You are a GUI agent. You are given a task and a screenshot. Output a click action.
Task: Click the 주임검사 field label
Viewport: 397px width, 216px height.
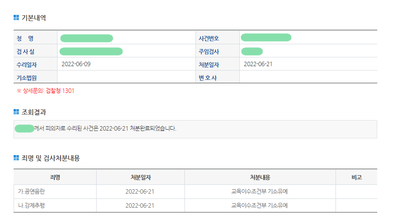click(x=209, y=52)
